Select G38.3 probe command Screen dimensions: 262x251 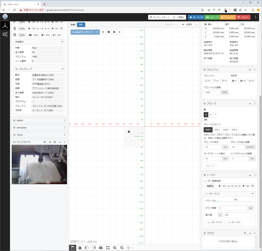coord(217,130)
